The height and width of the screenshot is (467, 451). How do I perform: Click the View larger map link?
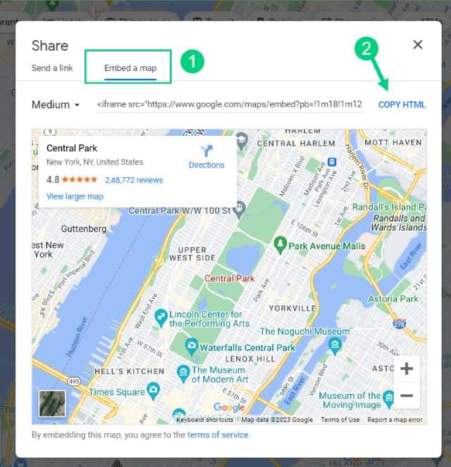point(75,196)
